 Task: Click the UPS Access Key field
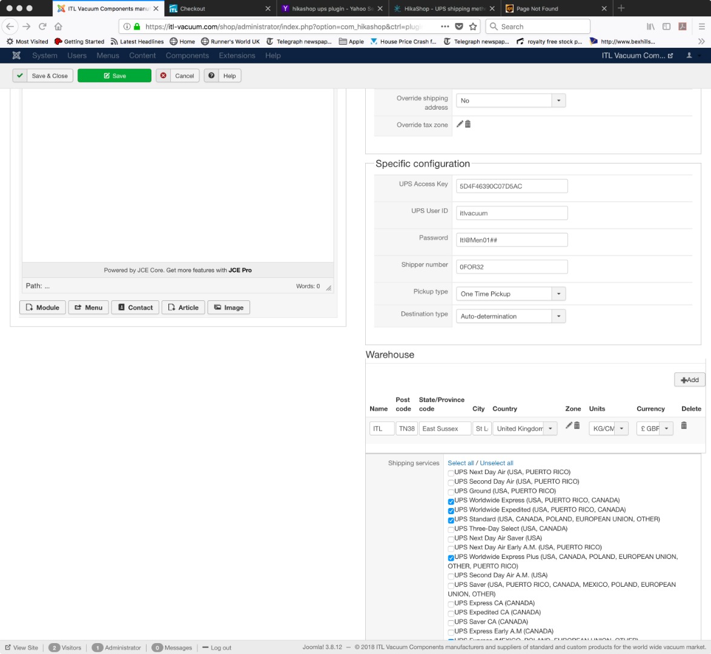coord(512,186)
